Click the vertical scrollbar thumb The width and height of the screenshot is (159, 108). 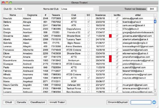(155, 21)
